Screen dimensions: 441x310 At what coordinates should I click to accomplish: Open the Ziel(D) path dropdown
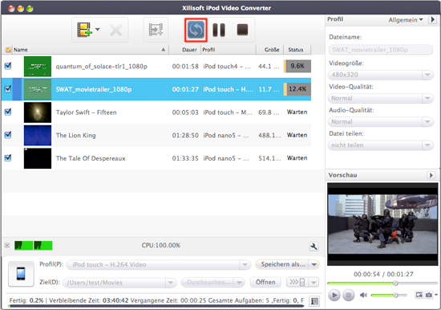point(119,283)
